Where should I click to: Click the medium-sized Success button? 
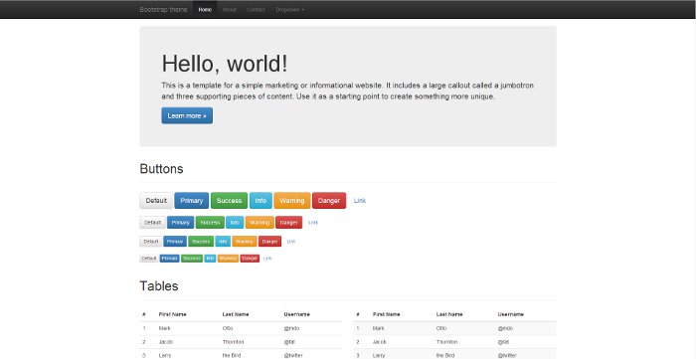click(210, 223)
